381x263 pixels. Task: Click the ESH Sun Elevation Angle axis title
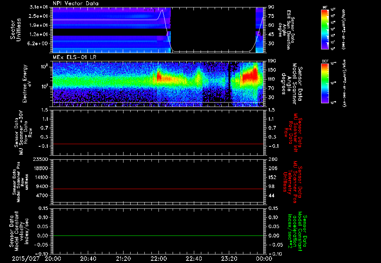click(x=286, y=30)
